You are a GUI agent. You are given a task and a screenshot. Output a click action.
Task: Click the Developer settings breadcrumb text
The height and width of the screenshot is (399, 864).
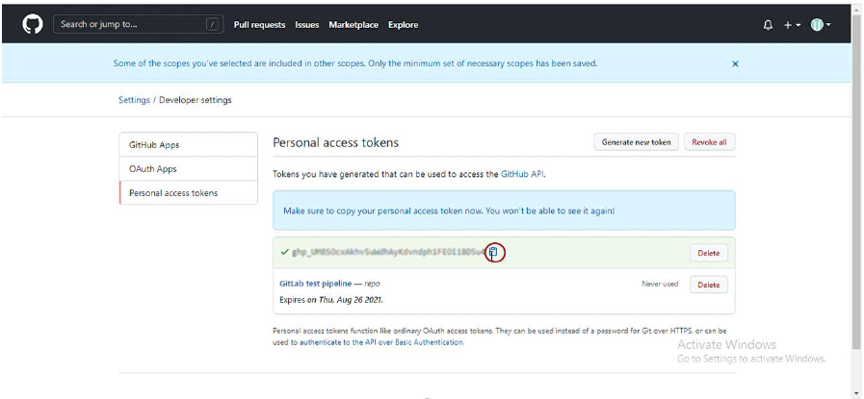pyautogui.click(x=196, y=100)
